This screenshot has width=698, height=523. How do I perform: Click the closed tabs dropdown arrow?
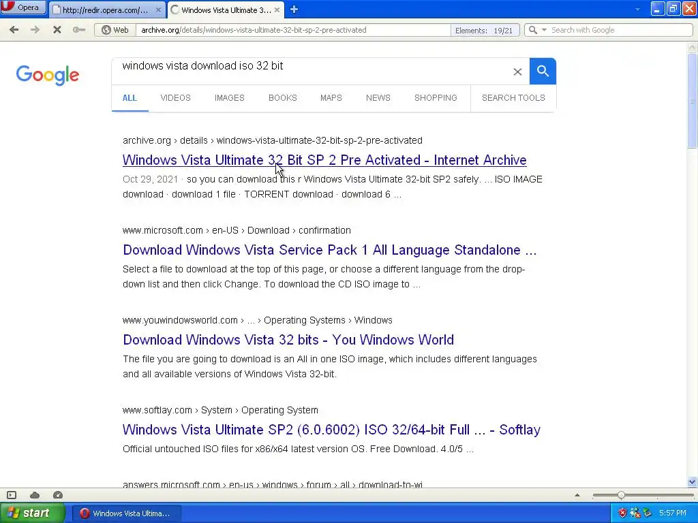(637, 10)
